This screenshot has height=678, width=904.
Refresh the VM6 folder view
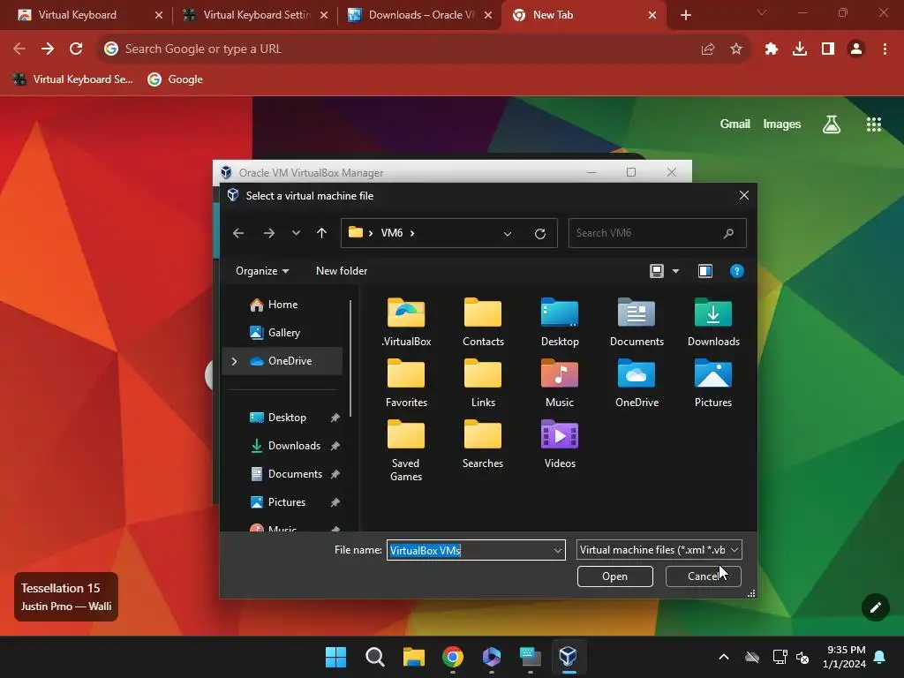point(540,233)
